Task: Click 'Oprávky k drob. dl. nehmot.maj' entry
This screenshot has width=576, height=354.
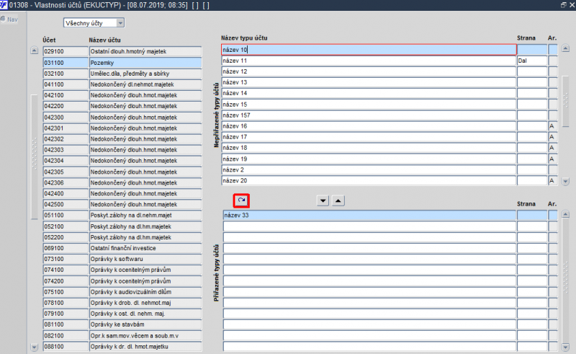Action: pyautogui.click(x=145, y=303)
